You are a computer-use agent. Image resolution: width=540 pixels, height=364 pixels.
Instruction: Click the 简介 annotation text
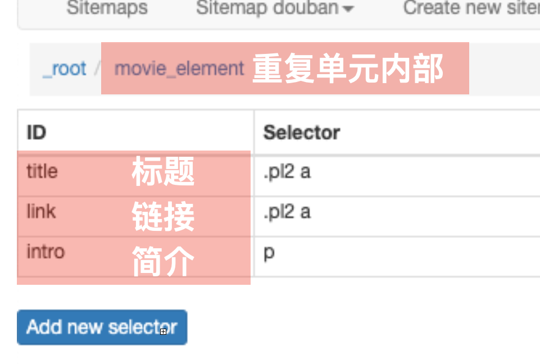tap(163, 262)
